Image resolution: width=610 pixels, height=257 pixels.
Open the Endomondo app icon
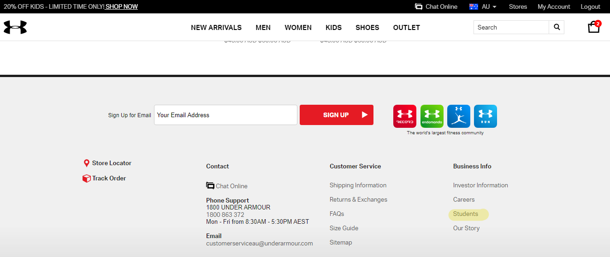(432, 116)
